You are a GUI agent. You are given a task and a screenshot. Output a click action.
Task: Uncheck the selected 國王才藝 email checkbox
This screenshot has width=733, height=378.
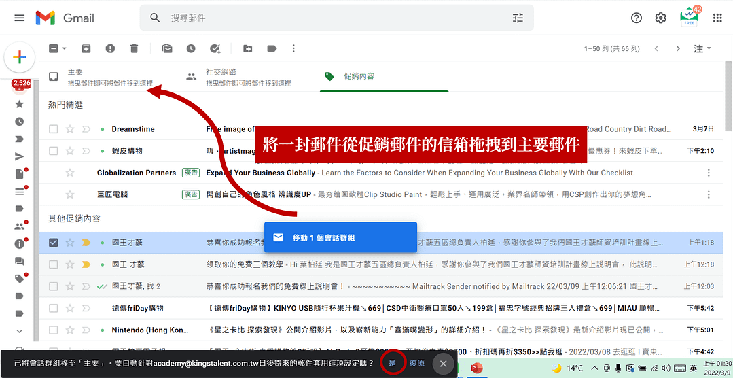coord(54,243)
